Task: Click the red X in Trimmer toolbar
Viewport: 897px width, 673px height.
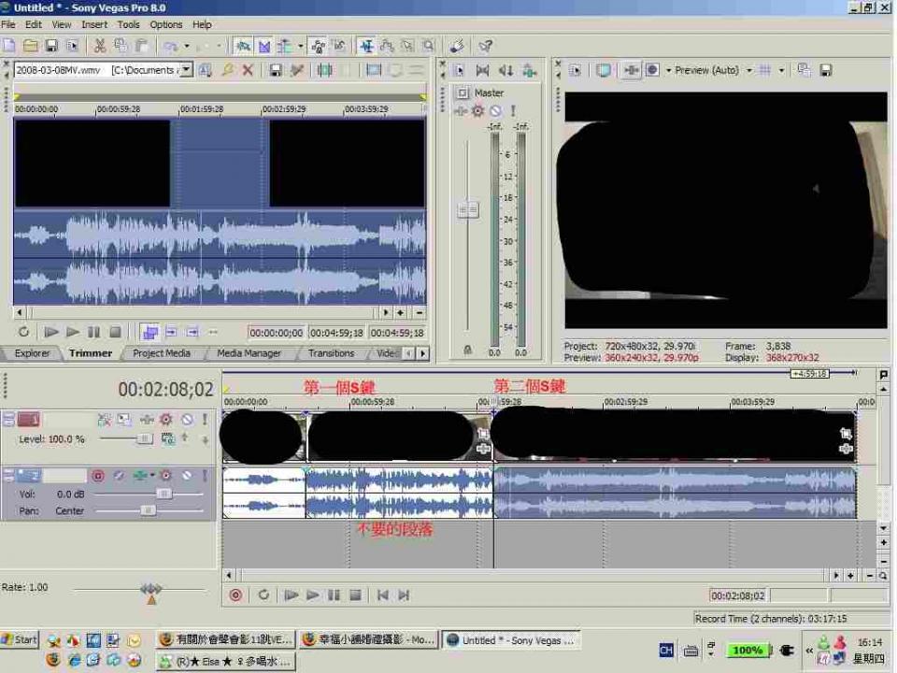Action: coord(248,70)
